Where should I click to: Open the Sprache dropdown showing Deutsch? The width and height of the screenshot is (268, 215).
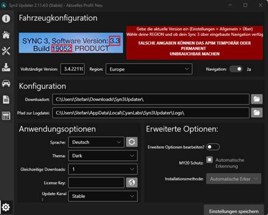[x=96, y=142]
